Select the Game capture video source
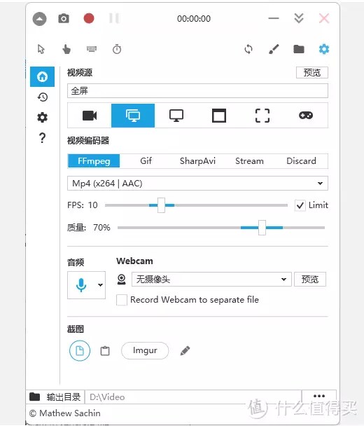This screenshot has height=426, width=364. 306,116
